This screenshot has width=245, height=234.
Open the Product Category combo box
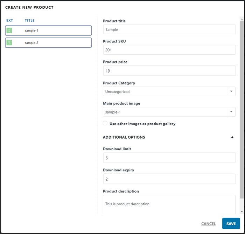tap(164, 92)
